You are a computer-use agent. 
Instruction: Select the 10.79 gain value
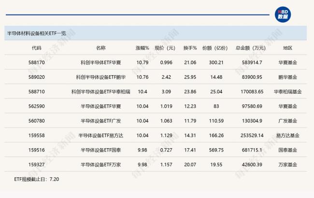(143, 62)
